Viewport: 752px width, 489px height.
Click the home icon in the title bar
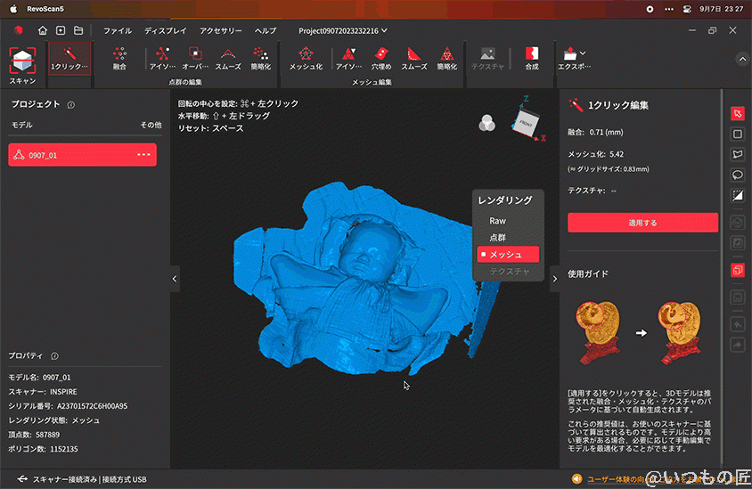tap(43, 30)
